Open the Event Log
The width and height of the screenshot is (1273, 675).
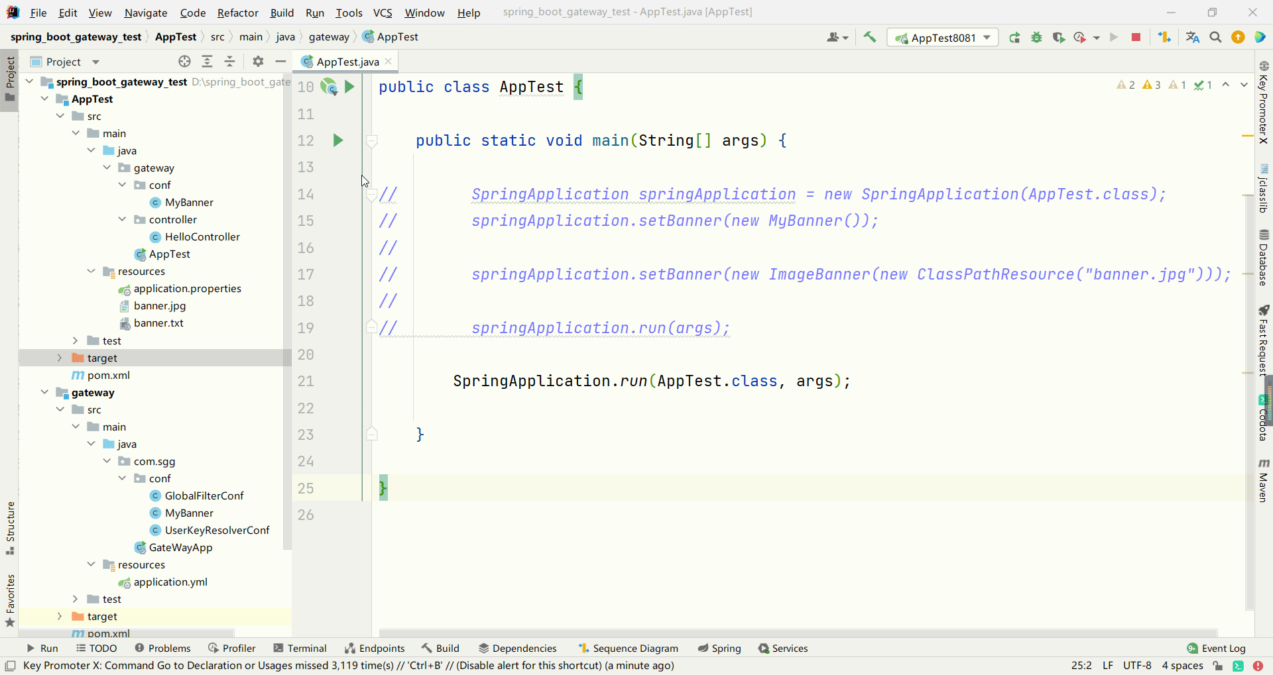point(1216,649)
